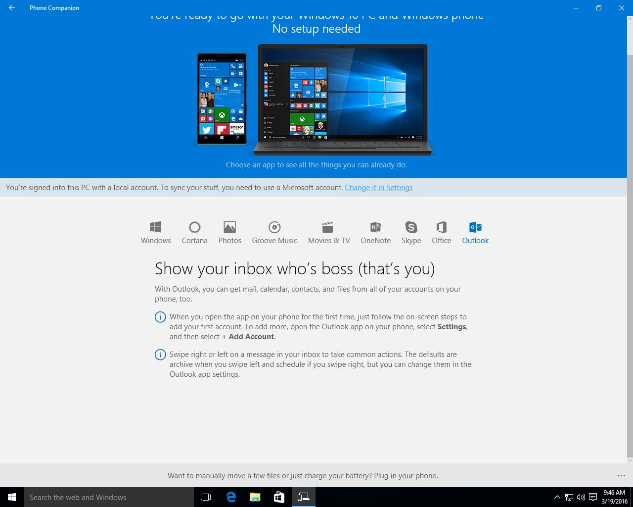Show hidden system tray icons
The image size is (633, 507).
point(557,497)
